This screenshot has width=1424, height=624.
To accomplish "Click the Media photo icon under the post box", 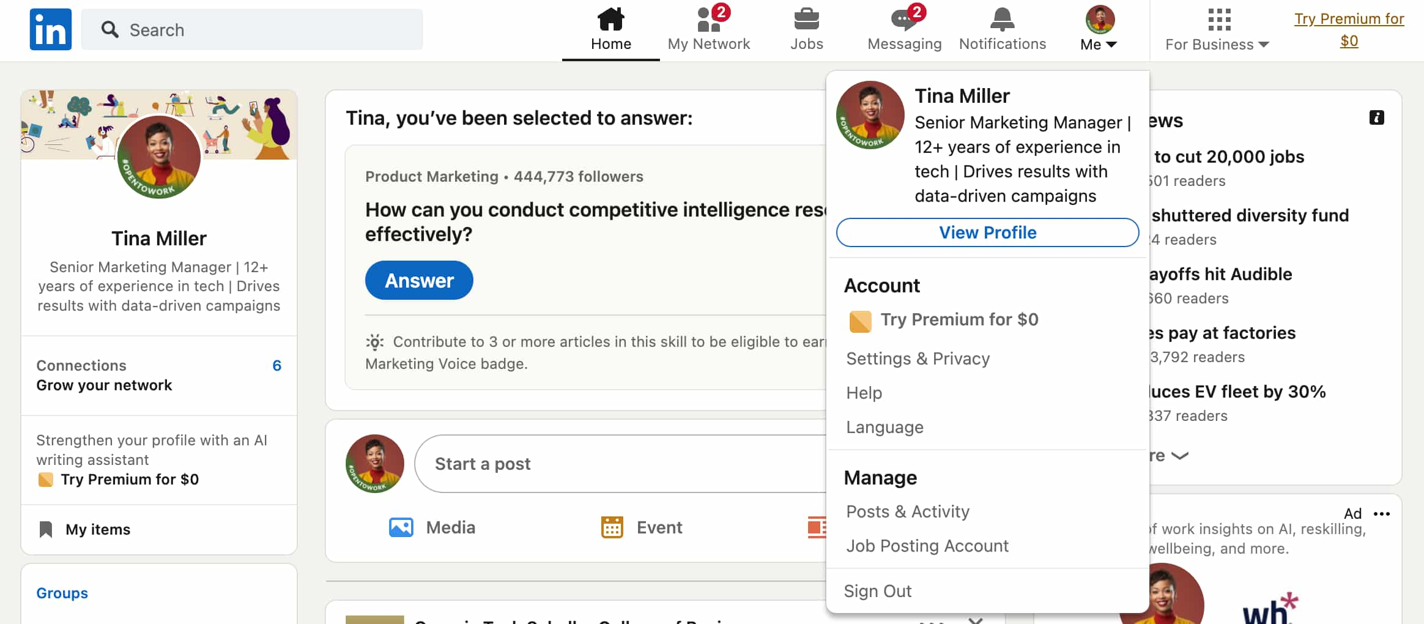I will pos(401,527).
